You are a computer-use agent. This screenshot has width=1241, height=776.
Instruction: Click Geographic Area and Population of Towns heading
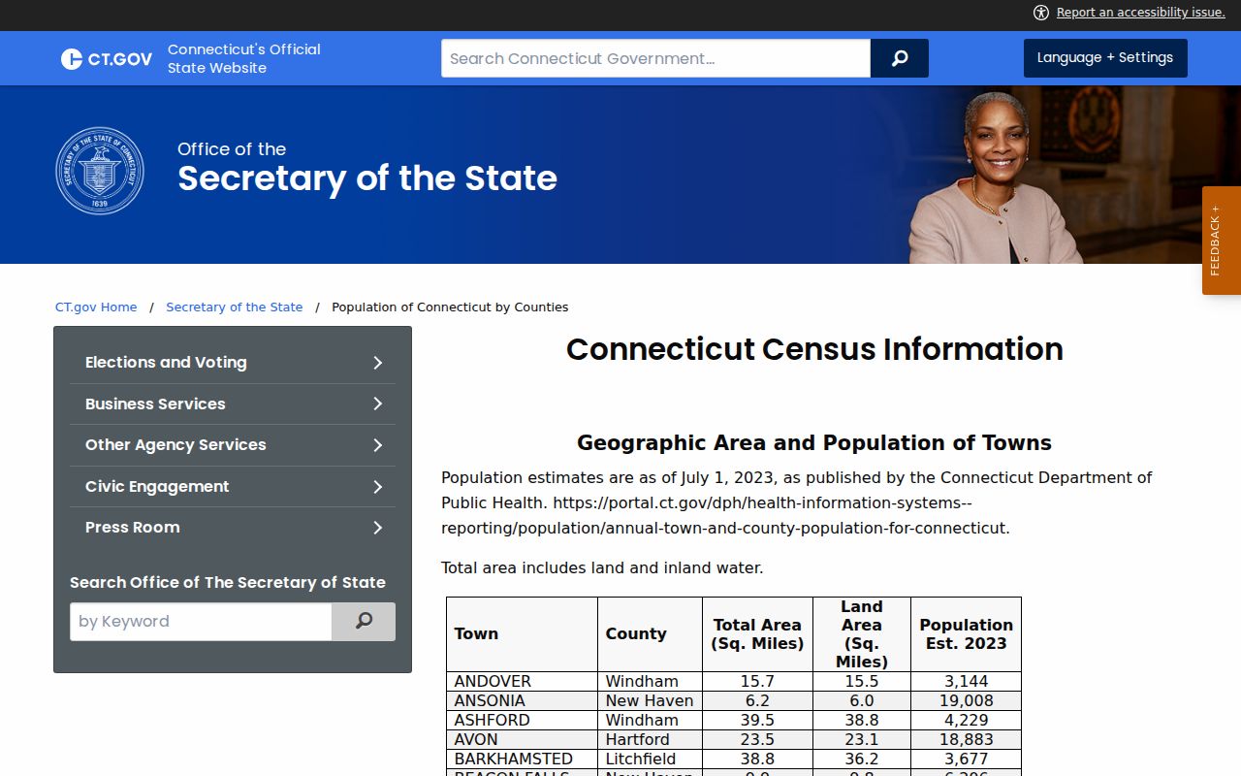pos(814,443)
